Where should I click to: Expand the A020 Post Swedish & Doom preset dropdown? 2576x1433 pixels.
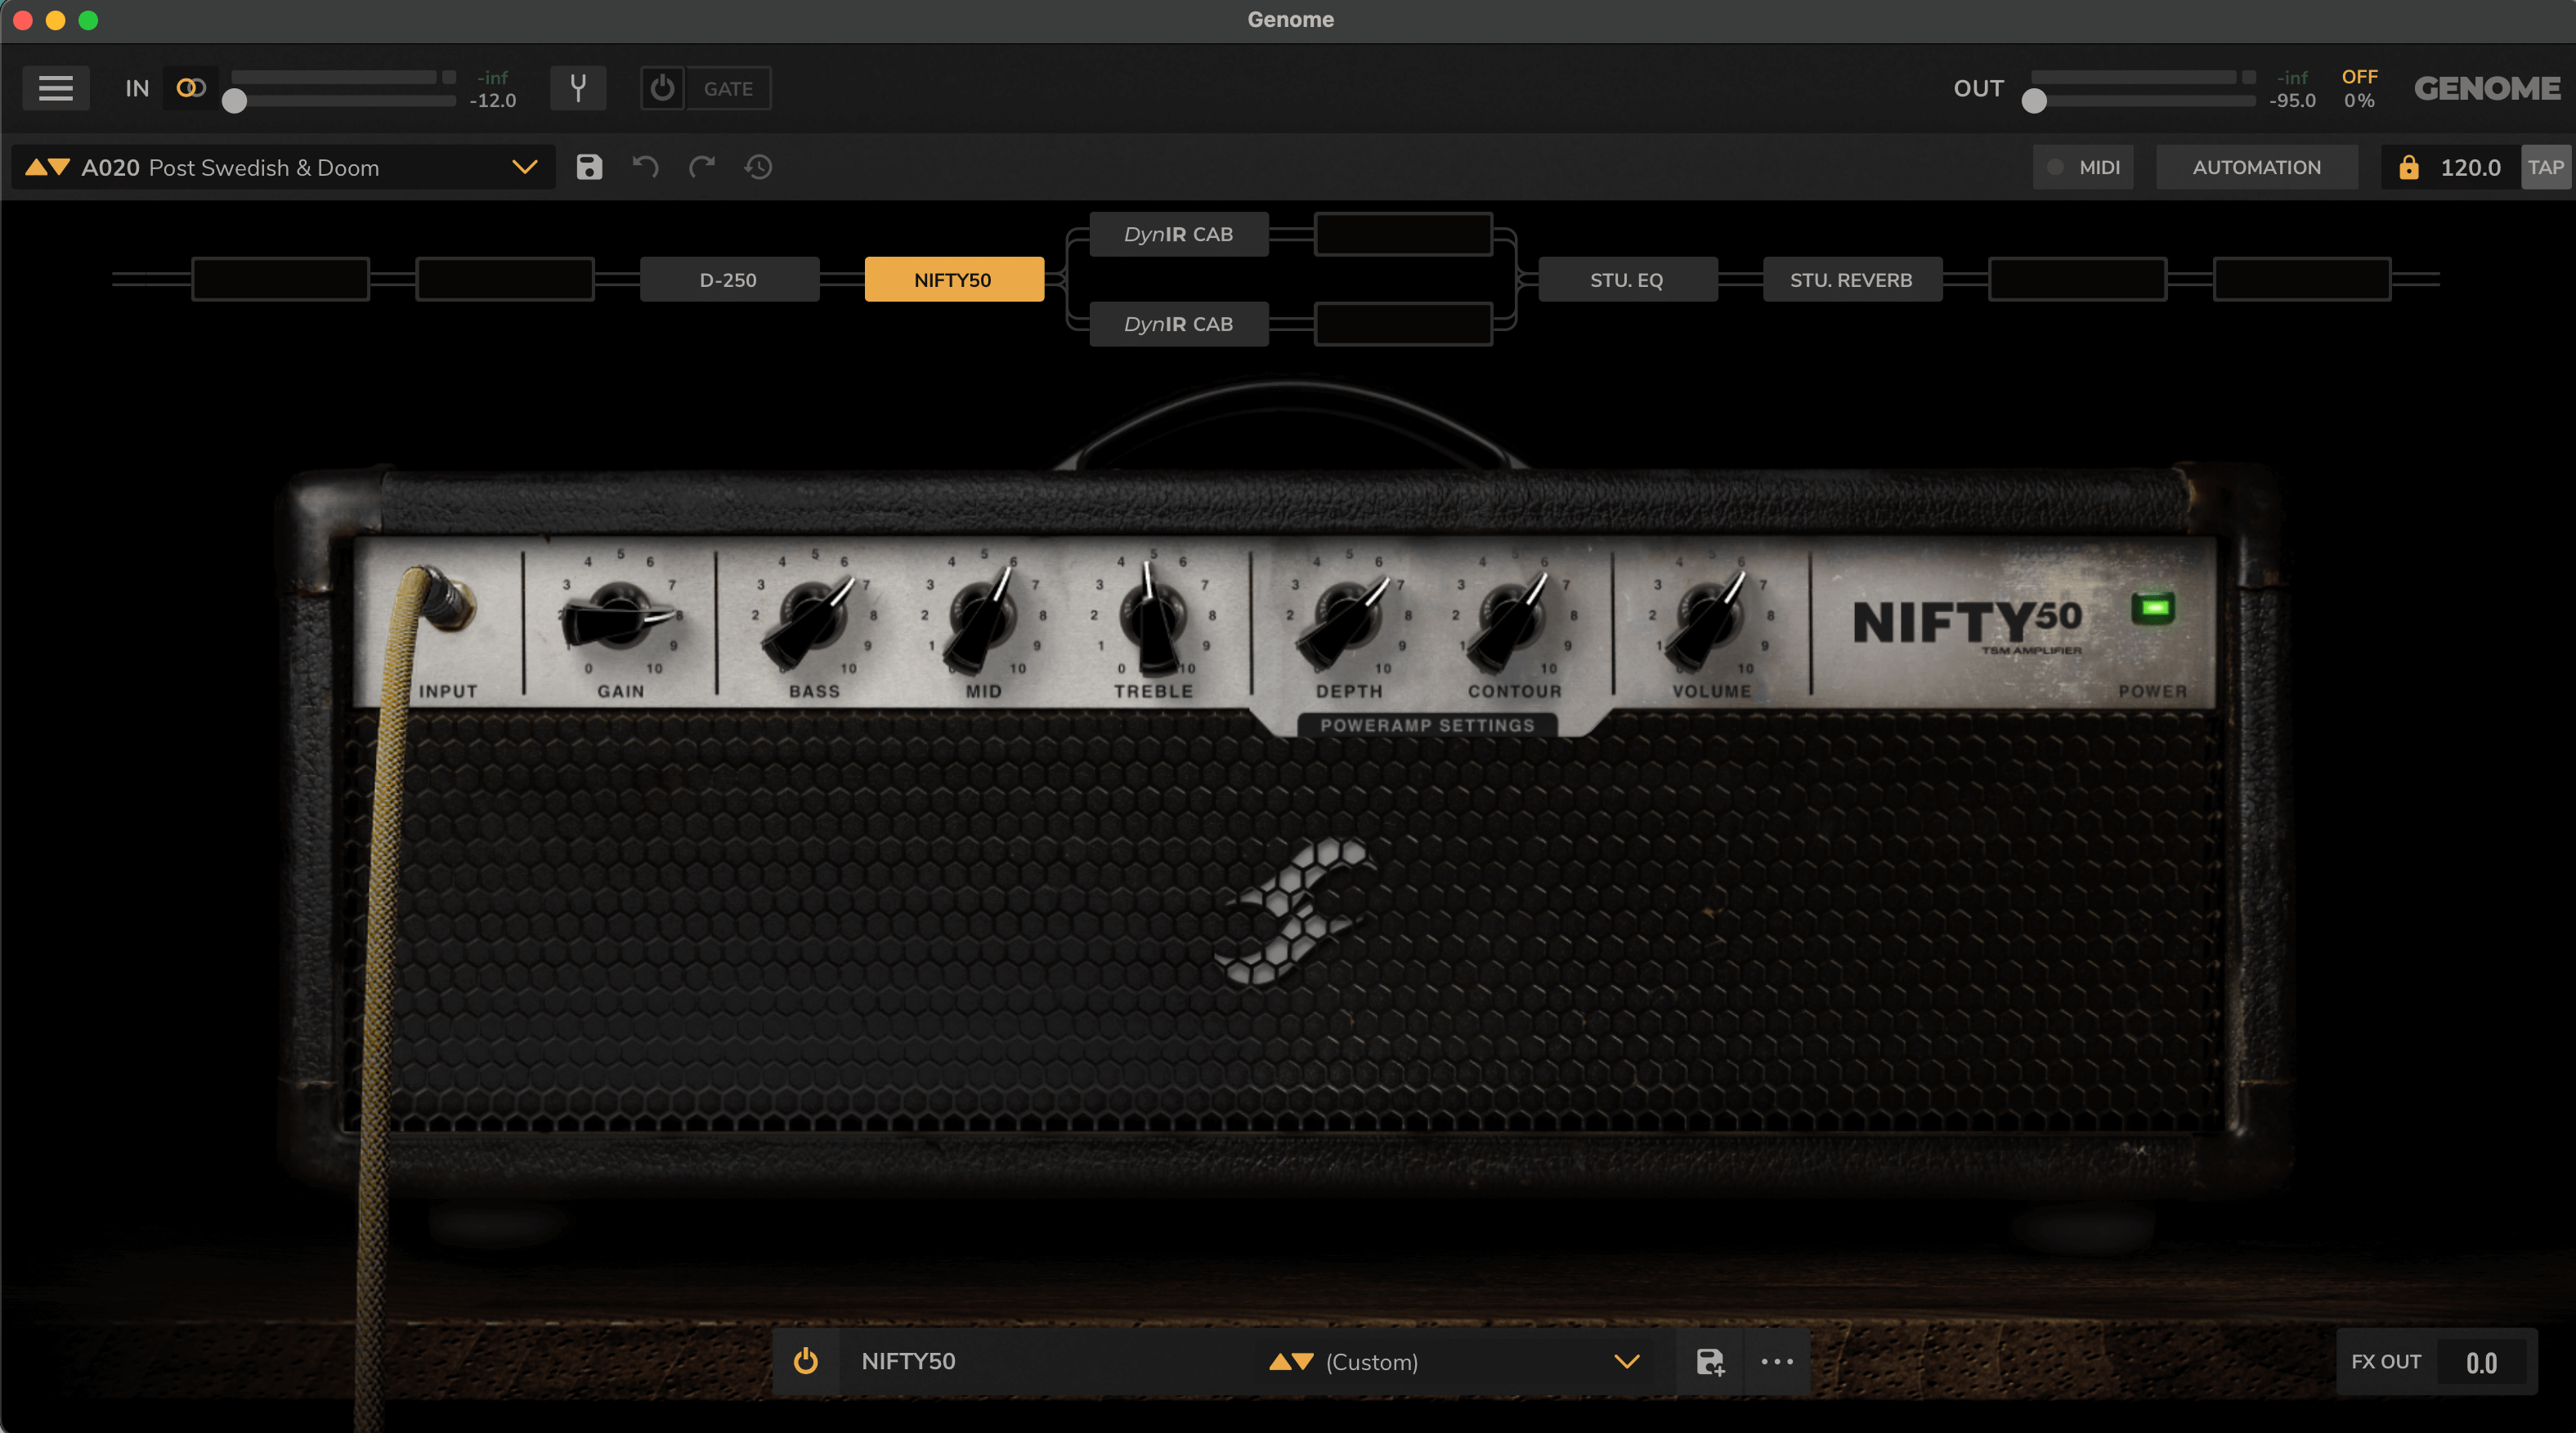pos(525,167)
